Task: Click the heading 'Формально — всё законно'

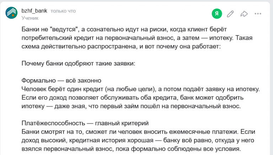Action: tap(61, 81)
